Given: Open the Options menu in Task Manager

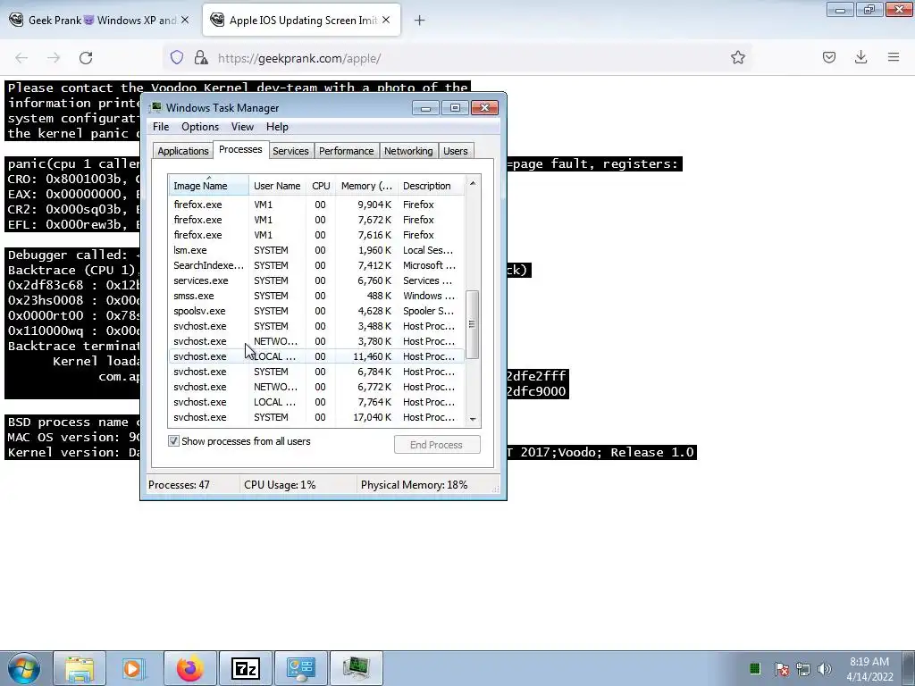Looking at the screenshot, I should 200,127.
